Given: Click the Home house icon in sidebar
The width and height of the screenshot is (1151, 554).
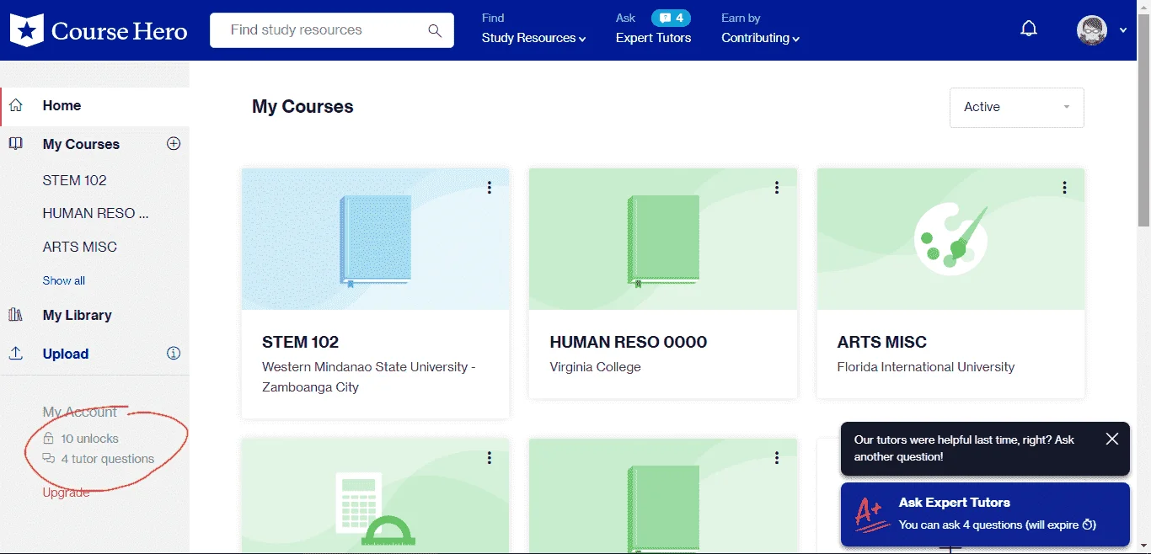Looking at the screenshot, I should click(16, 105).
